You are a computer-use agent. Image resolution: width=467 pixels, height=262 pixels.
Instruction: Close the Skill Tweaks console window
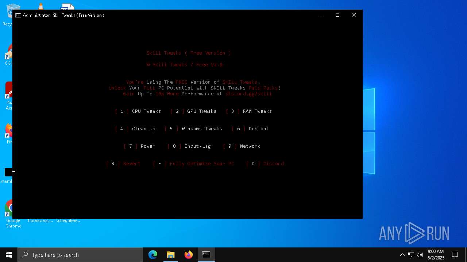tap(354, 15)
